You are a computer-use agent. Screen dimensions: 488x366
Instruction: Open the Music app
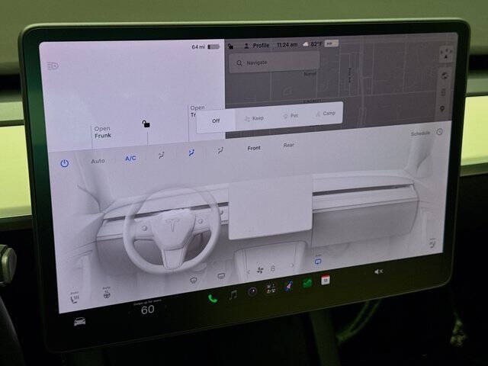233,294
